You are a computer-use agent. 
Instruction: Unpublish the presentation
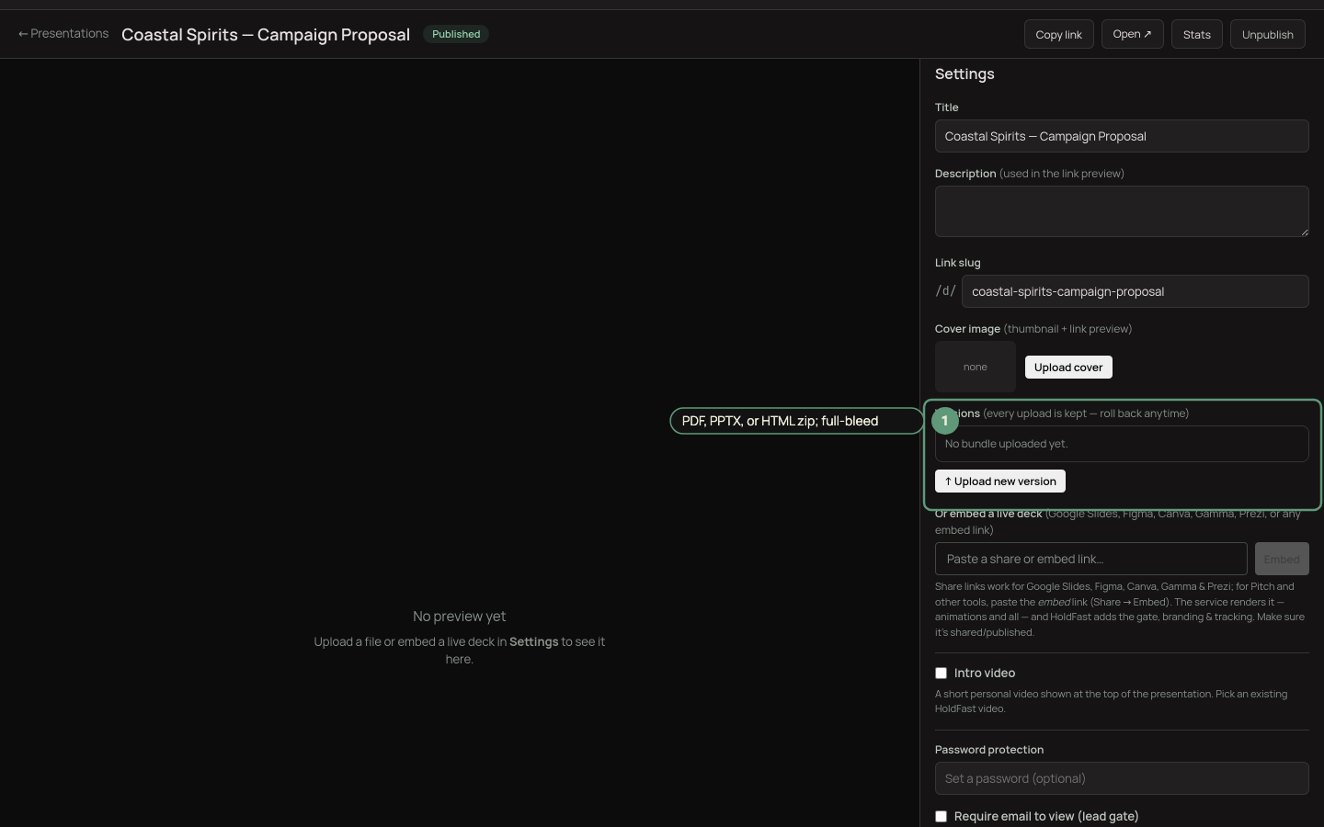tap(1267, 35)
